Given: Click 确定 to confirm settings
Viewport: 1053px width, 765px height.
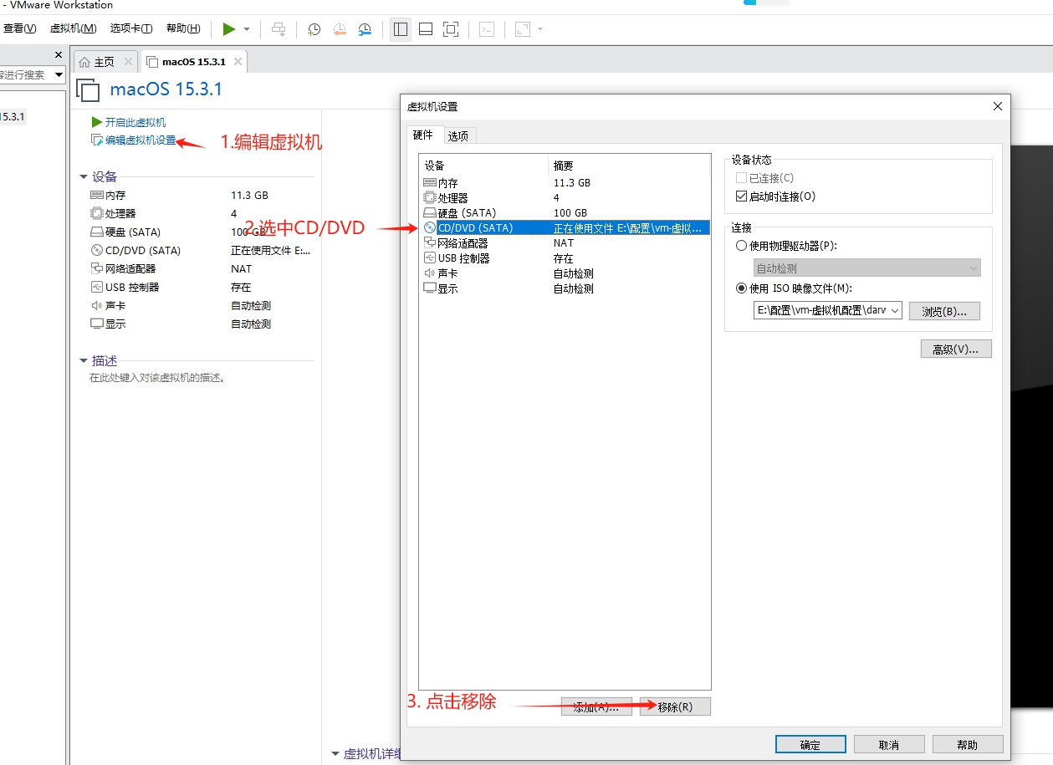Looking at the screenshot, I should pyautogui.click(x=810, y=744).
